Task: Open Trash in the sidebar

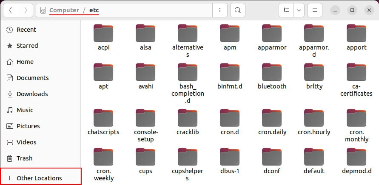Action: pos(24,158)
